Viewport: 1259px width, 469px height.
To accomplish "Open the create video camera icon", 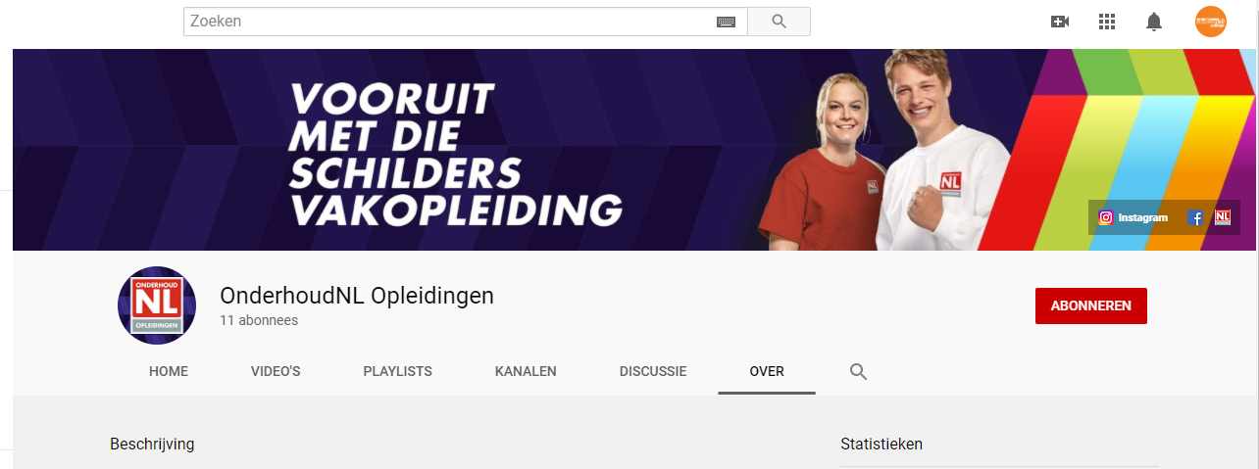I will click(x=1060, y=22).
